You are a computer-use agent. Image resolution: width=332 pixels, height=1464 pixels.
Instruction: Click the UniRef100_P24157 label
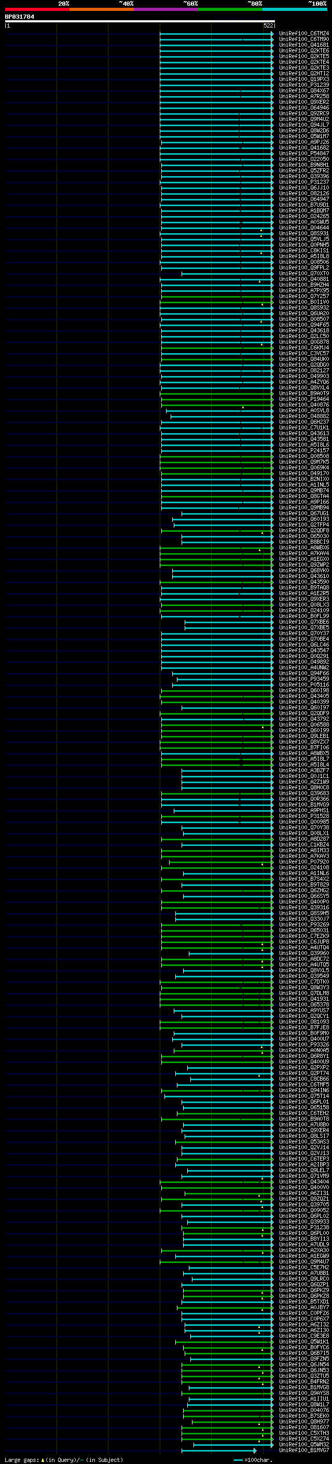[x=303, y=451]
